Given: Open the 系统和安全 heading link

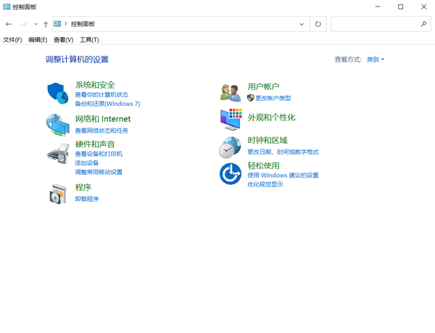Looking at the screenshot, I should 95,85.
